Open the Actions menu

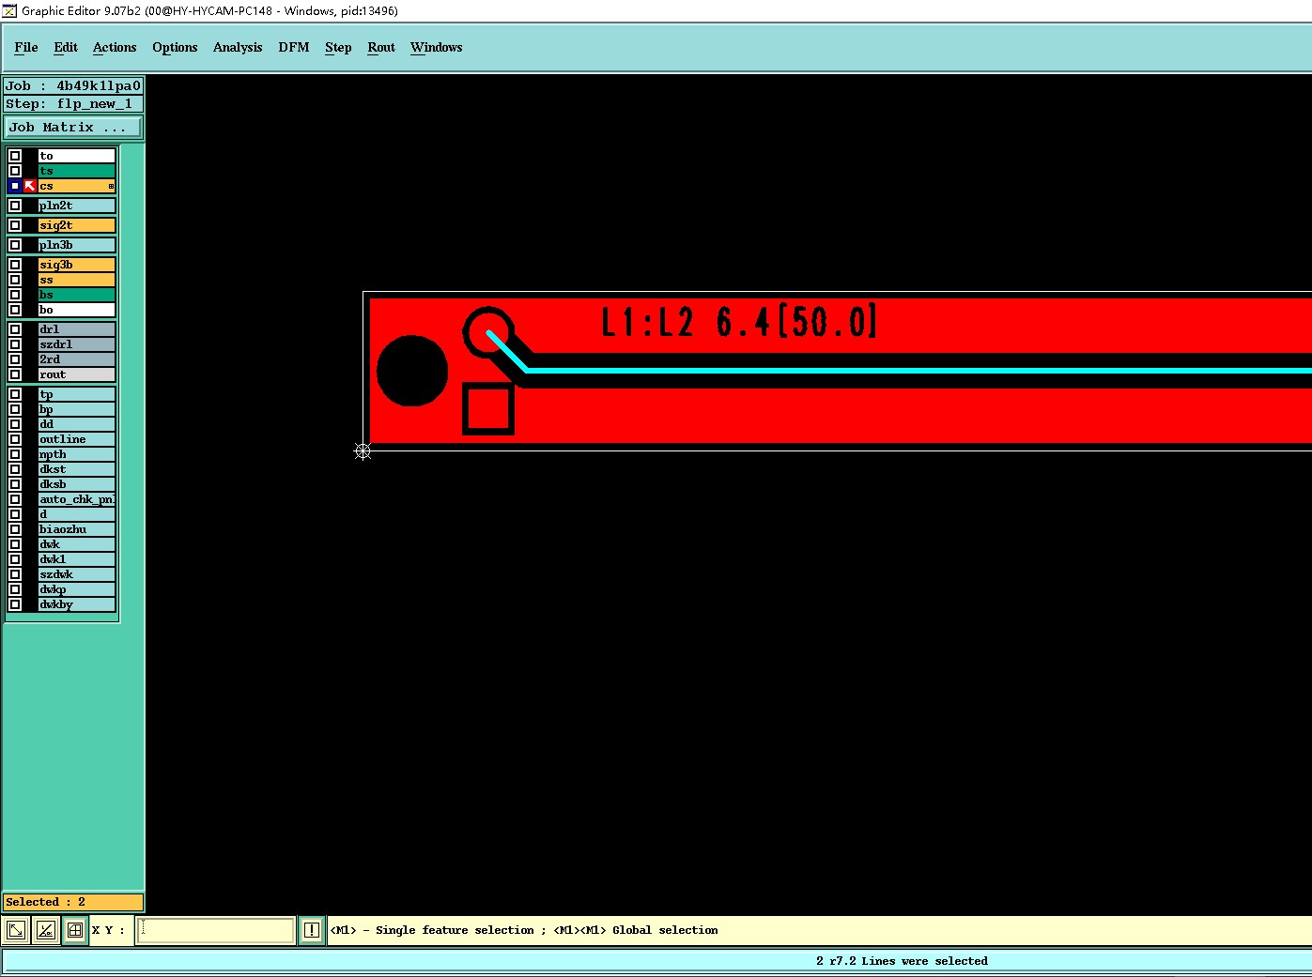point(115,47)
